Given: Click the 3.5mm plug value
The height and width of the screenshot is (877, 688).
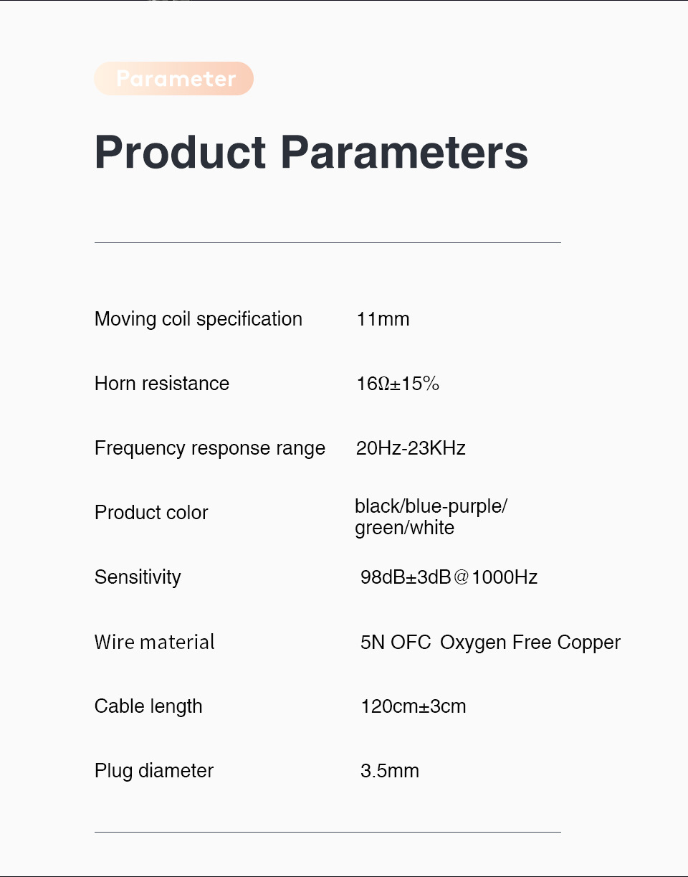Looking at the screenshot, I should click(390, 771).
